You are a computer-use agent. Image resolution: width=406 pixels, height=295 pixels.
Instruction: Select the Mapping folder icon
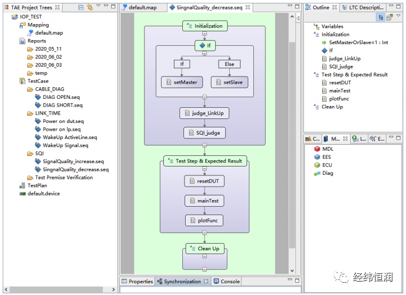(22, 25)
